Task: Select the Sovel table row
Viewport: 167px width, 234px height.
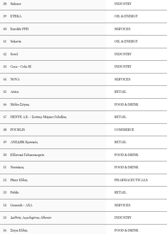Action: (83, 54)
